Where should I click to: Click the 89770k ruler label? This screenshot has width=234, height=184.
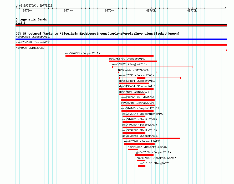coord(192,10)
